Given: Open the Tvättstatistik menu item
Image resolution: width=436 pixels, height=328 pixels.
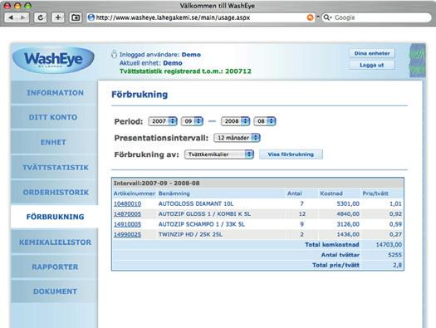Looking at the screenshot, I should point(55,168).
